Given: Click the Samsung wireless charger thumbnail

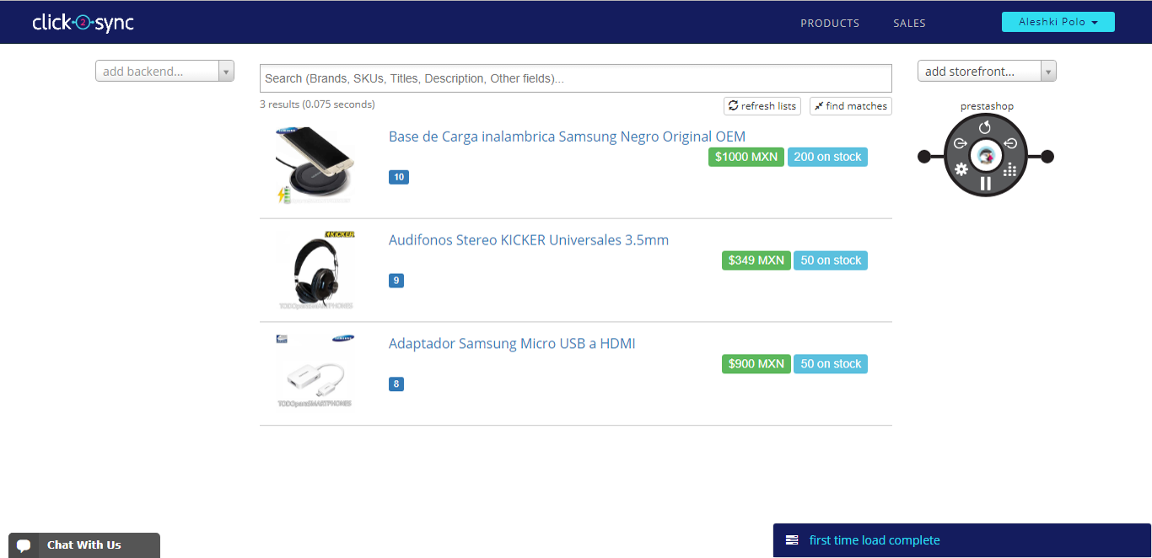Looking at the screenshot, I should click(315, 165).
